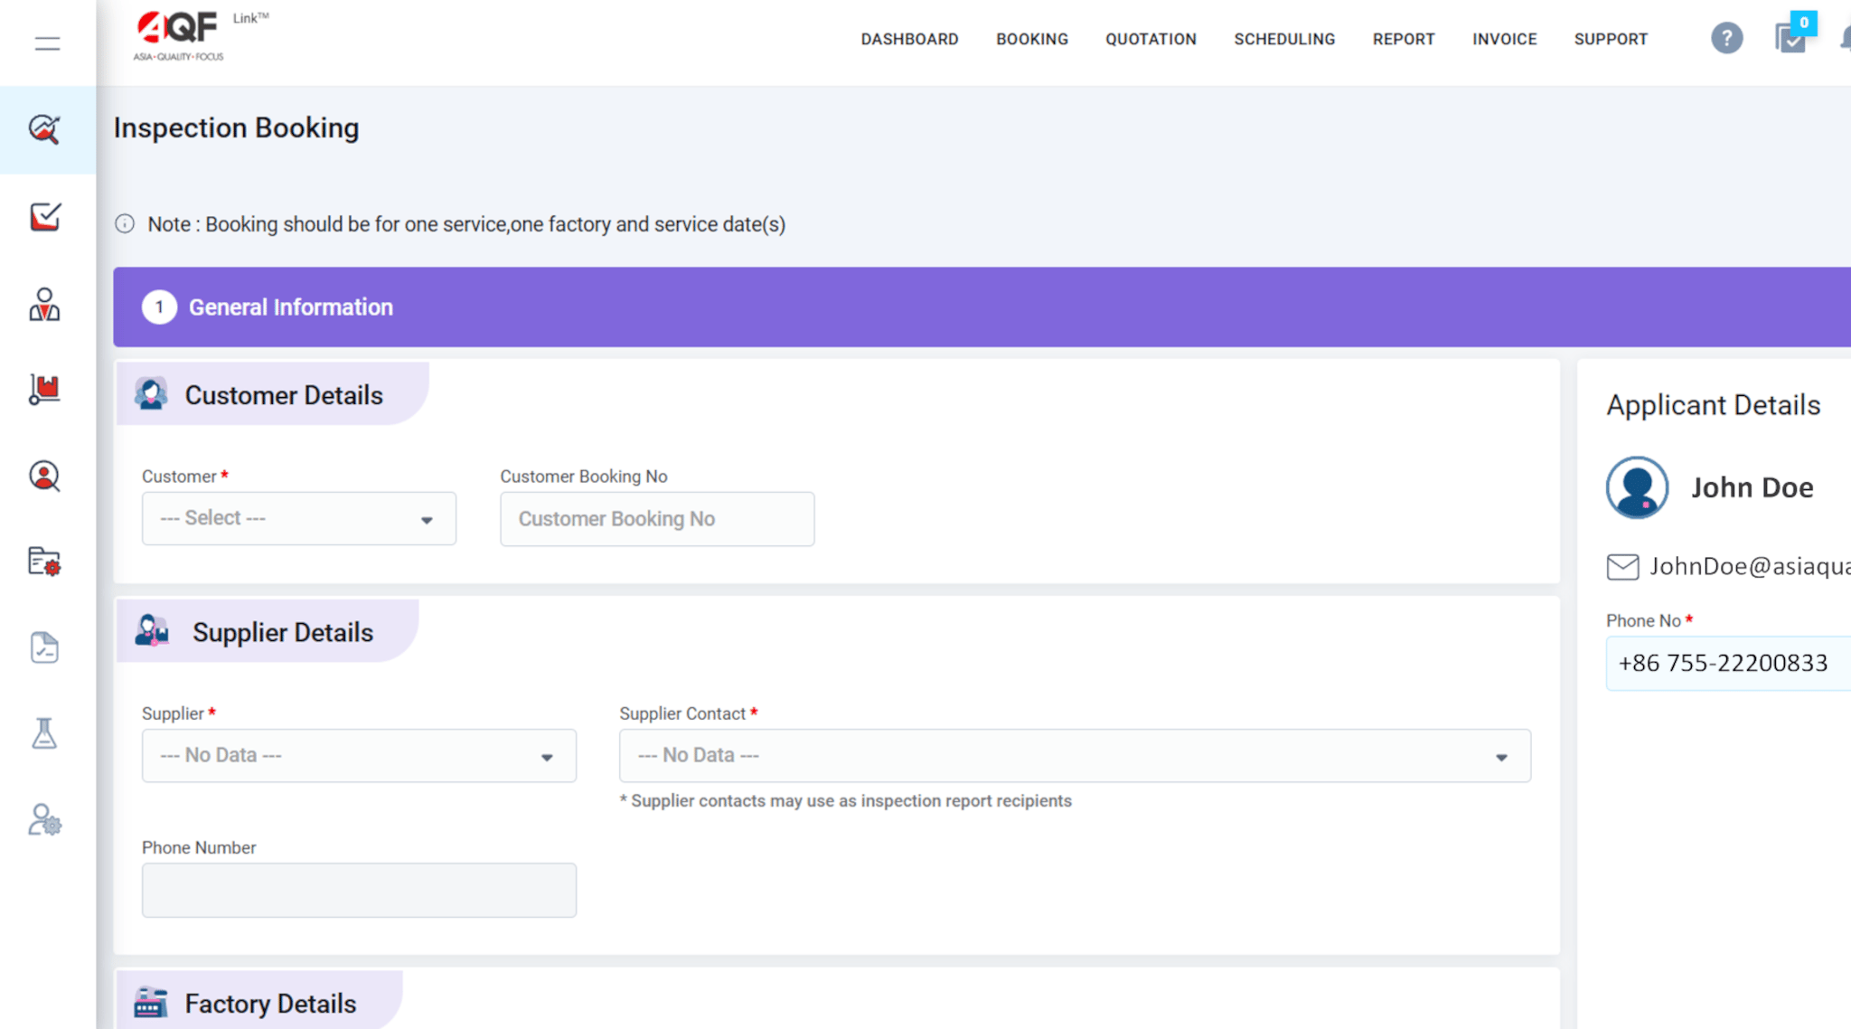Expand the Supplier dropdown
The height and width of the screenshot is (1029, 1851).
tap(359, 756)
